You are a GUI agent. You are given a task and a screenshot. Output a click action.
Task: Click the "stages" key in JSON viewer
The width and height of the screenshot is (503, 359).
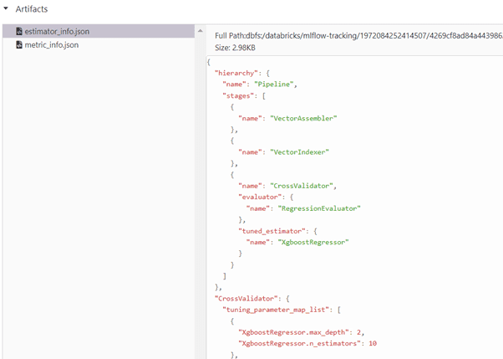click(238, 95)
